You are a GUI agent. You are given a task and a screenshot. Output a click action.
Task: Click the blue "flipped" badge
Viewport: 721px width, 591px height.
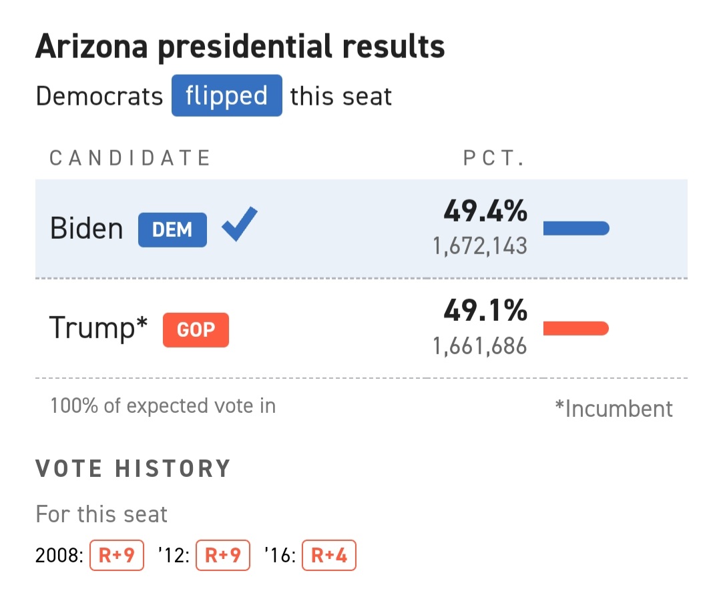[226, 96]
